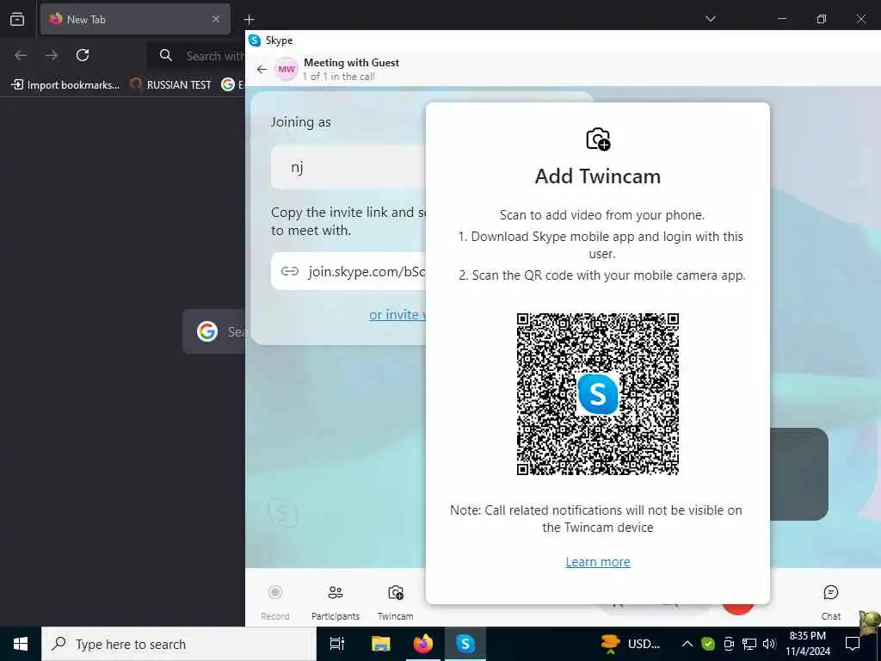Click the Firefox address search bar
Screen dimensions: 881x661
[x=197, y=56]
